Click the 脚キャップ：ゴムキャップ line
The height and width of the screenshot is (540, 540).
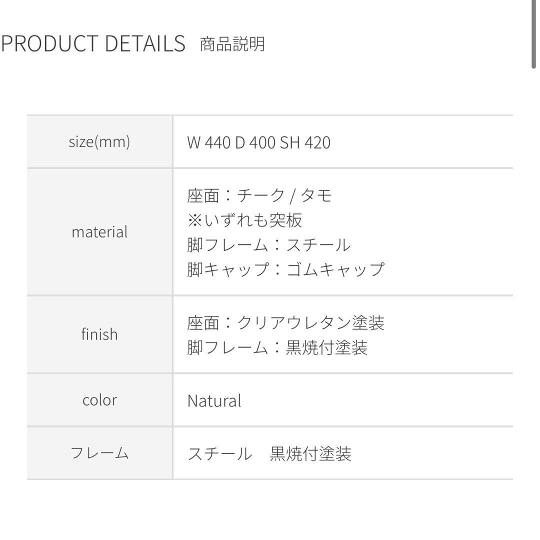pos(285,269)
